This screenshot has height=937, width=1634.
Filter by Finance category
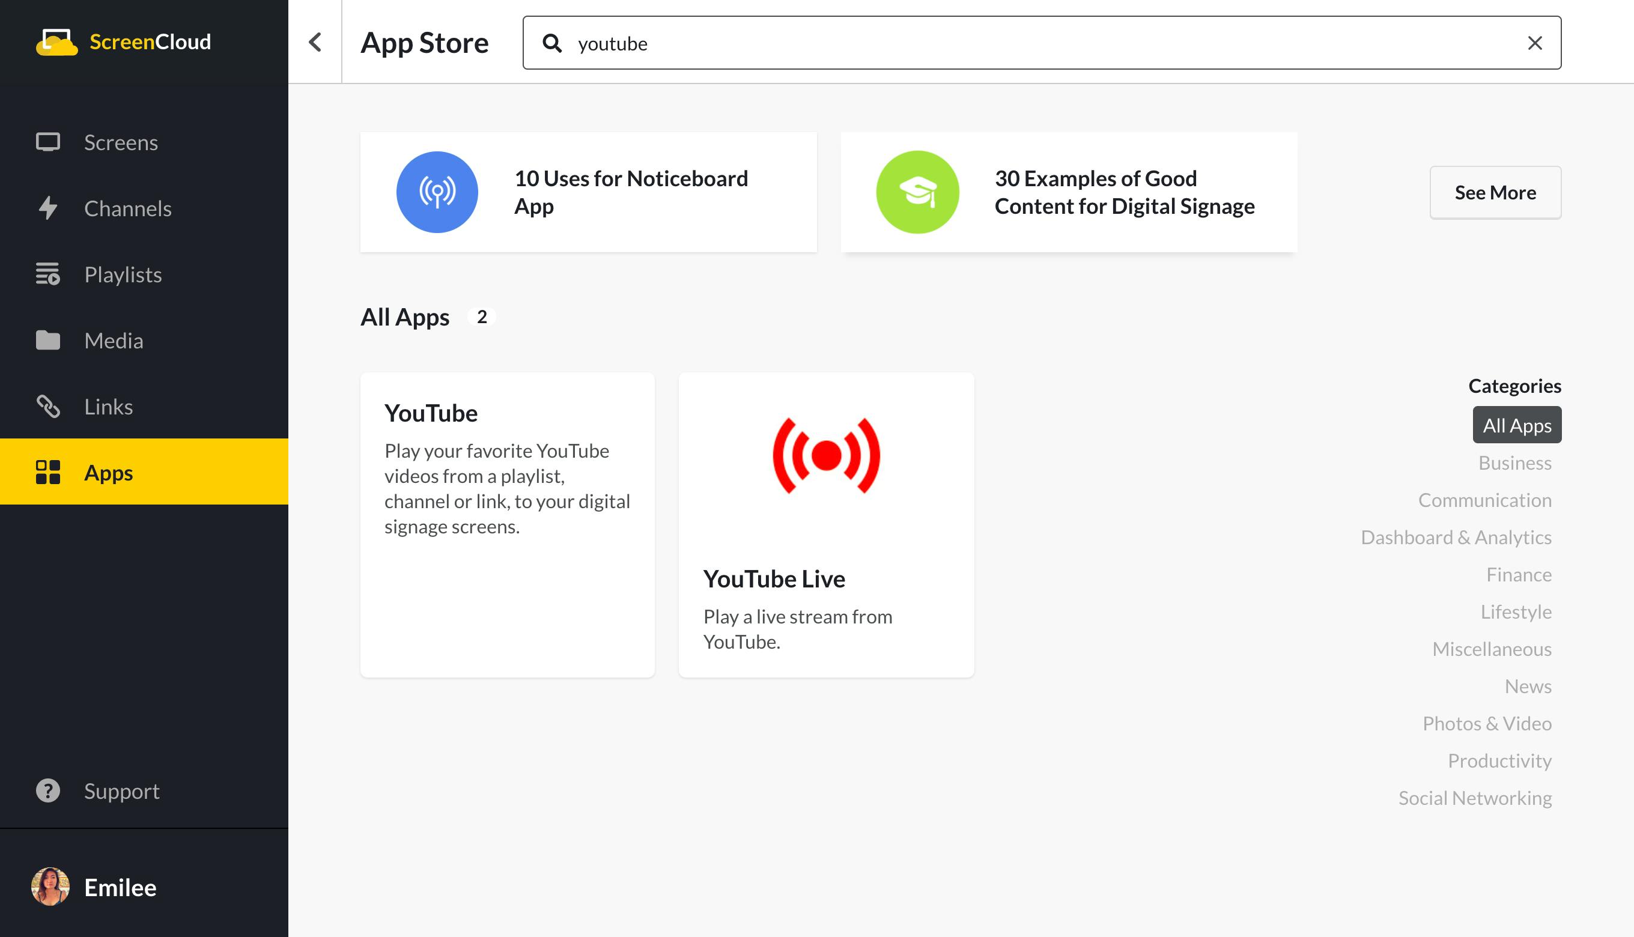pyautogui.click(x=1518, y=575)
